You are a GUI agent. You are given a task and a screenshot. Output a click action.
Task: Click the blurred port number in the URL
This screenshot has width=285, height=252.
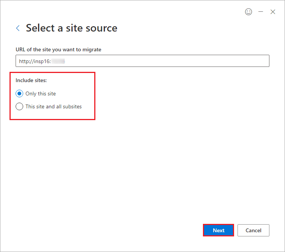(58, 62)
